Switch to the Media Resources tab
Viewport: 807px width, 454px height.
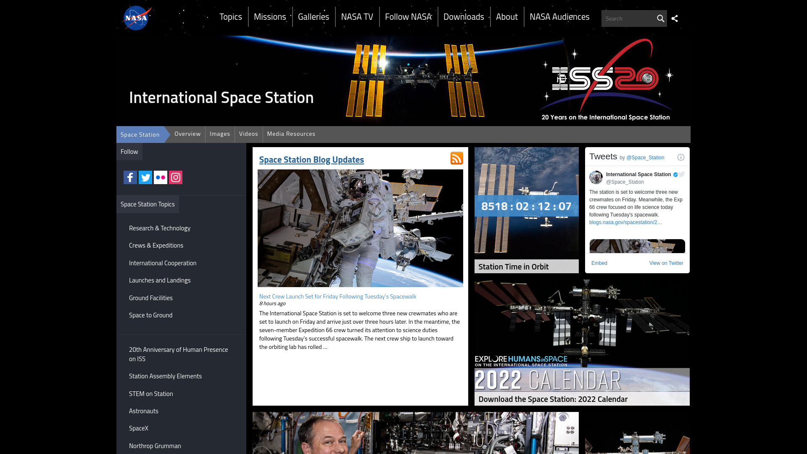pos(291,134)
